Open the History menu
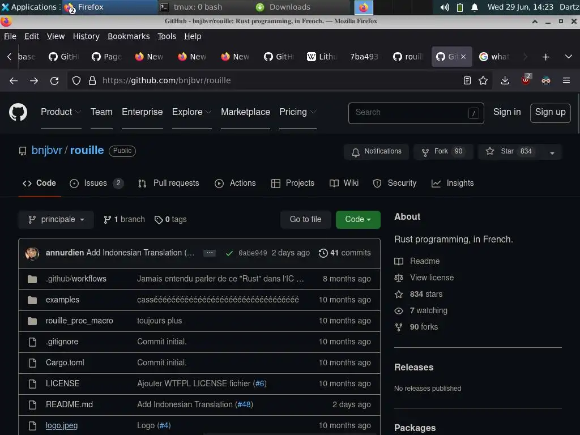The width and height of the screenshot is (580, 435). click(86, 36)
